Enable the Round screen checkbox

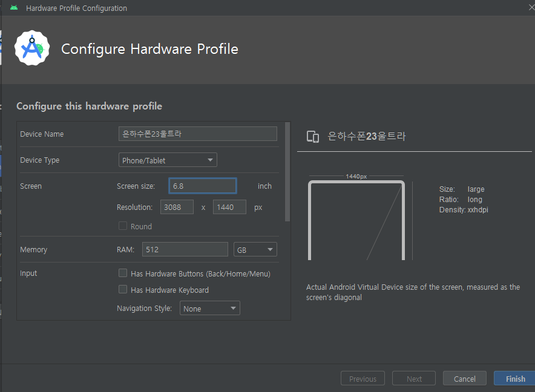pyautogui.click(x=123, y=226)
